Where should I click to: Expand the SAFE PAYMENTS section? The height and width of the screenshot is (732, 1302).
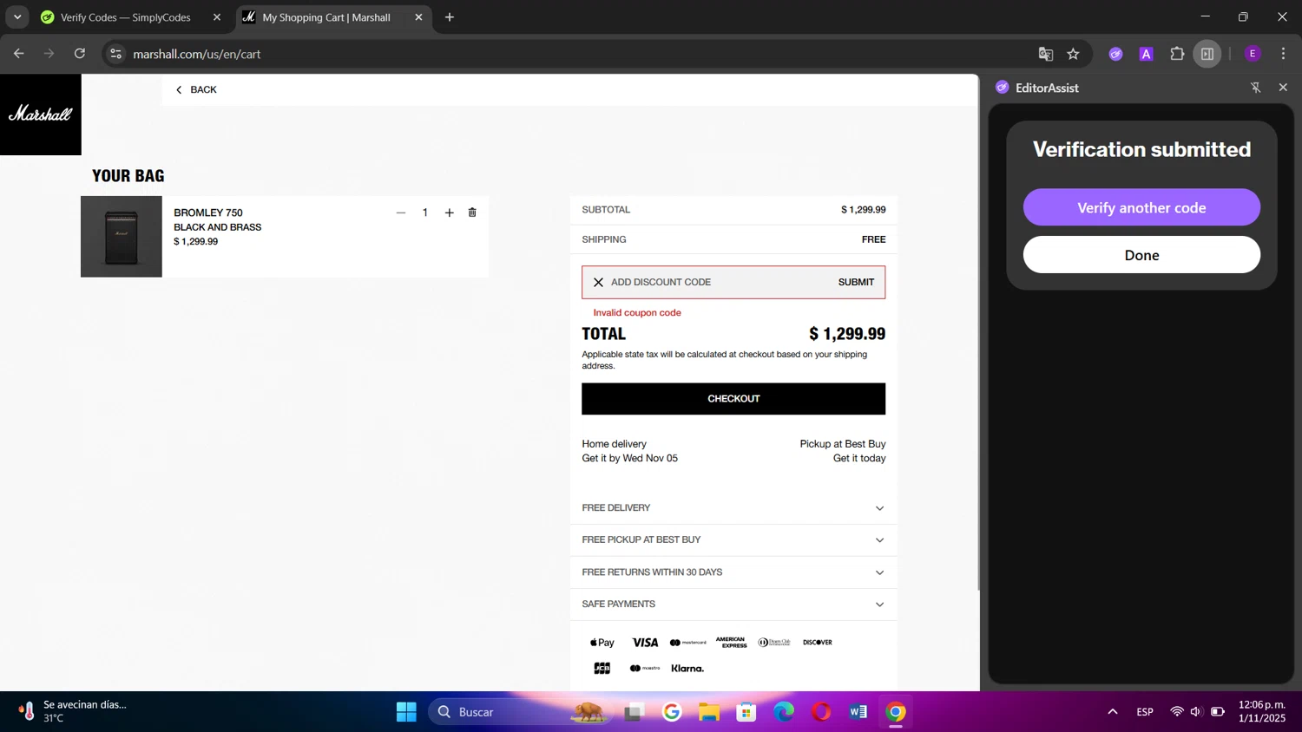[733, 605]
